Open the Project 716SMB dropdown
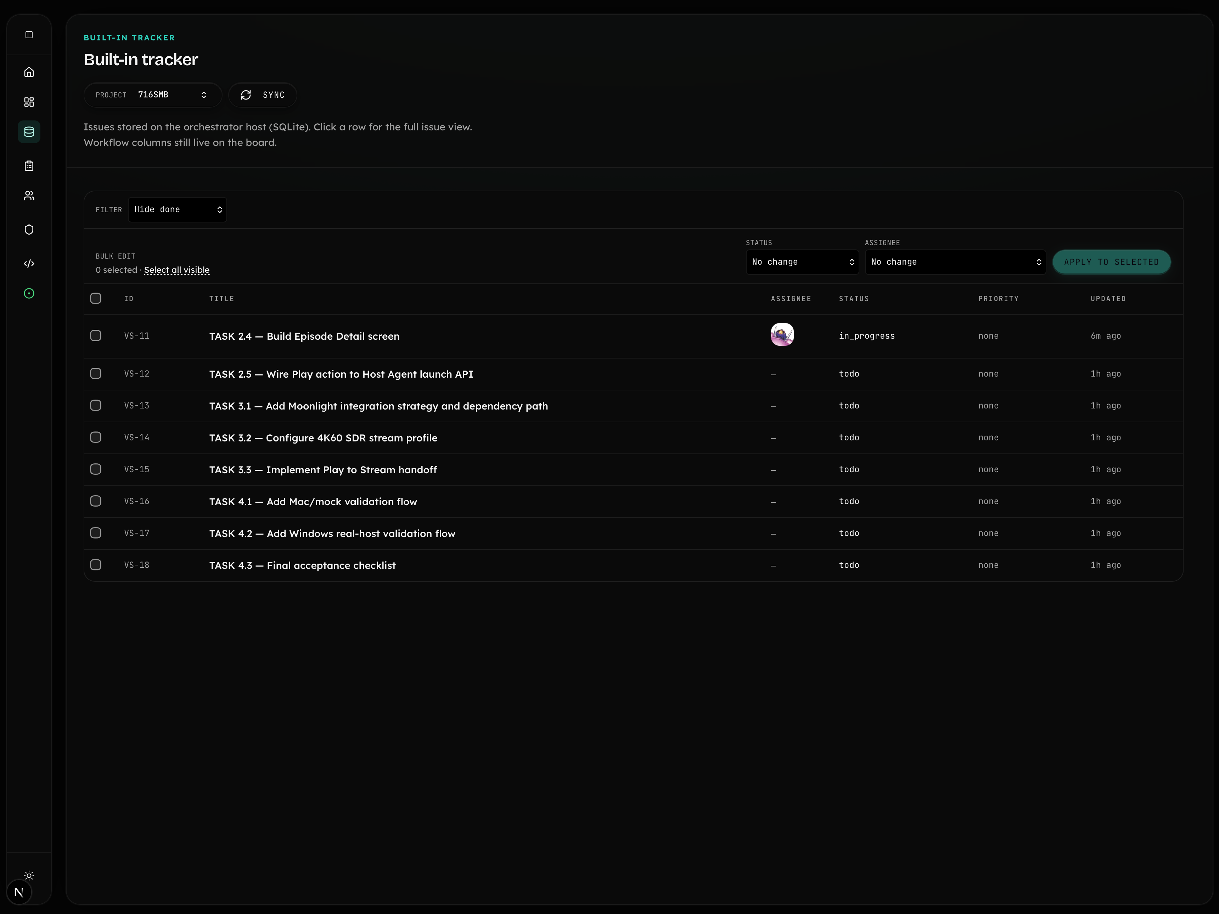Screen dimensions: 1219x914 point(153,95)
